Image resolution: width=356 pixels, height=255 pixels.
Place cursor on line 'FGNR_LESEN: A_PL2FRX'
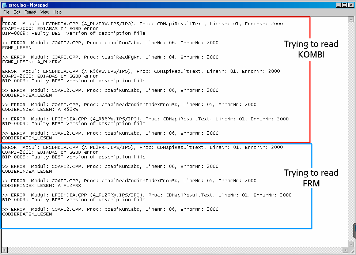31,62
